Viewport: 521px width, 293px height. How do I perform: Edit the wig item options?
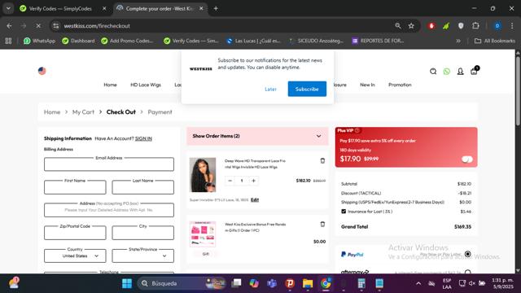[x=255, y=199]
